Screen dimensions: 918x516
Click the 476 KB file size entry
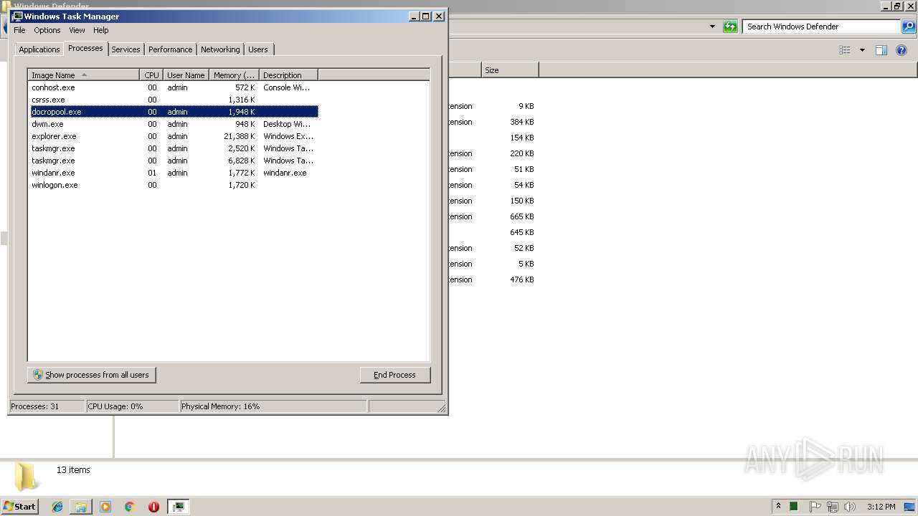click(x=522, y=279)
